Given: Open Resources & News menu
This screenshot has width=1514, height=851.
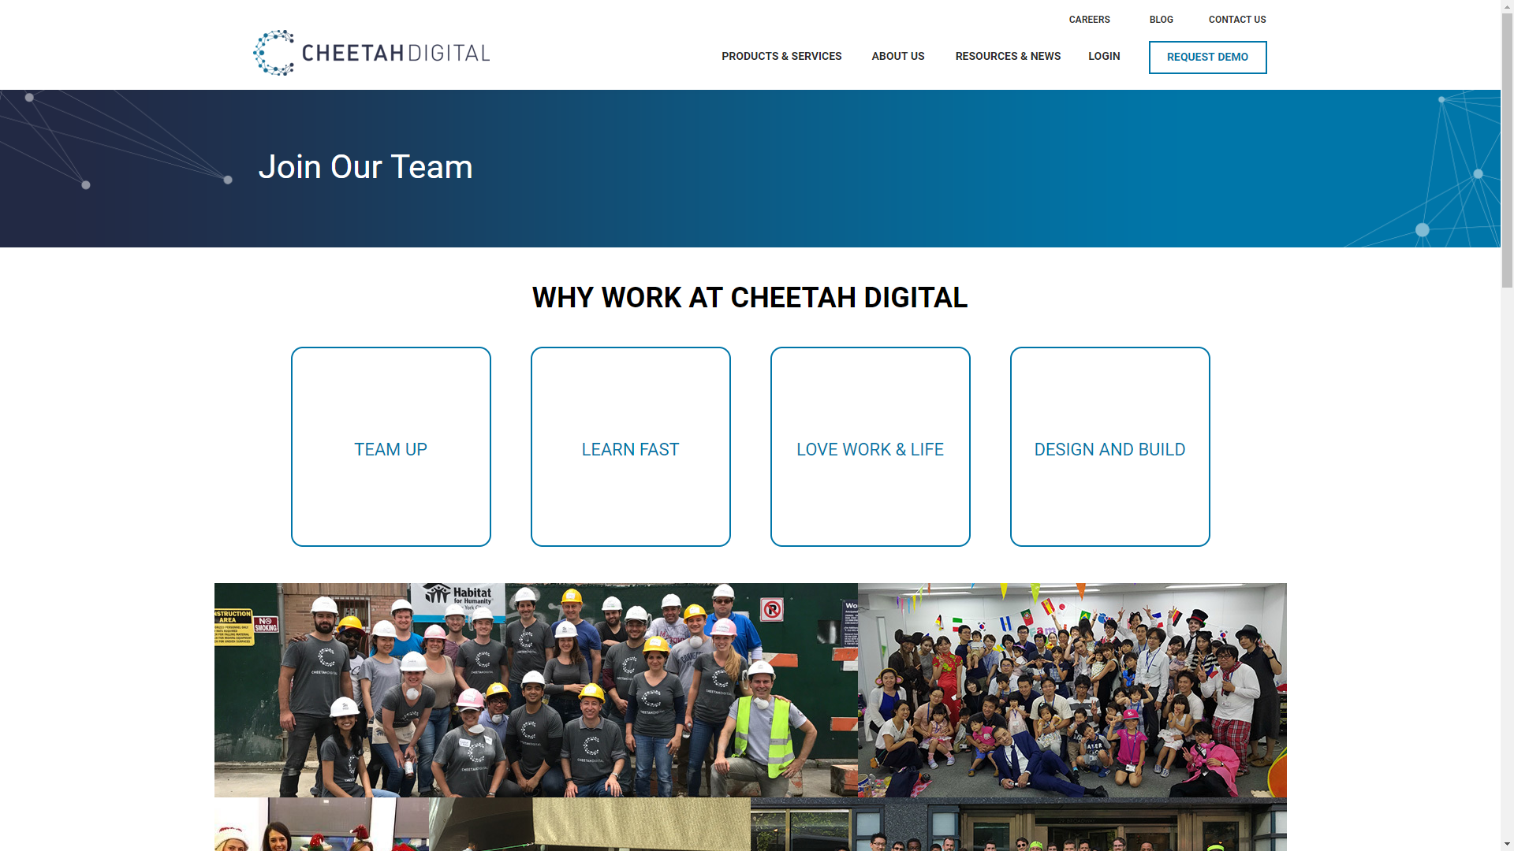Looking at the screenshot, I should 1008,57.
